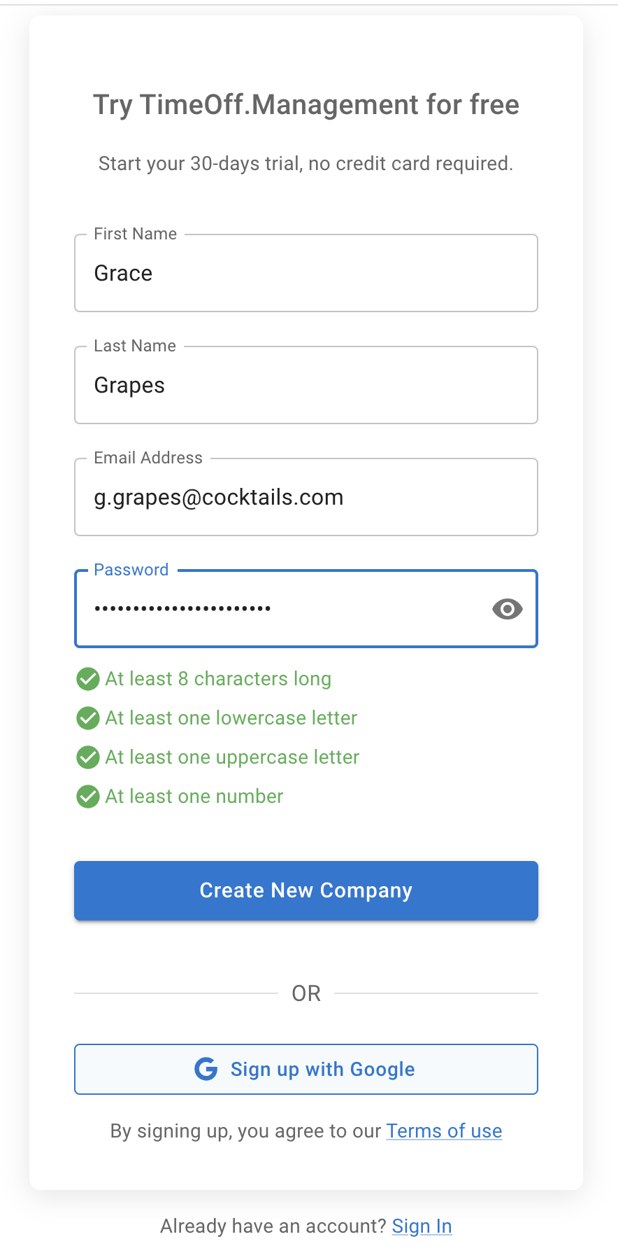
Task: Click the First Name field containing Grace
Action: click(x=306, y=273)
